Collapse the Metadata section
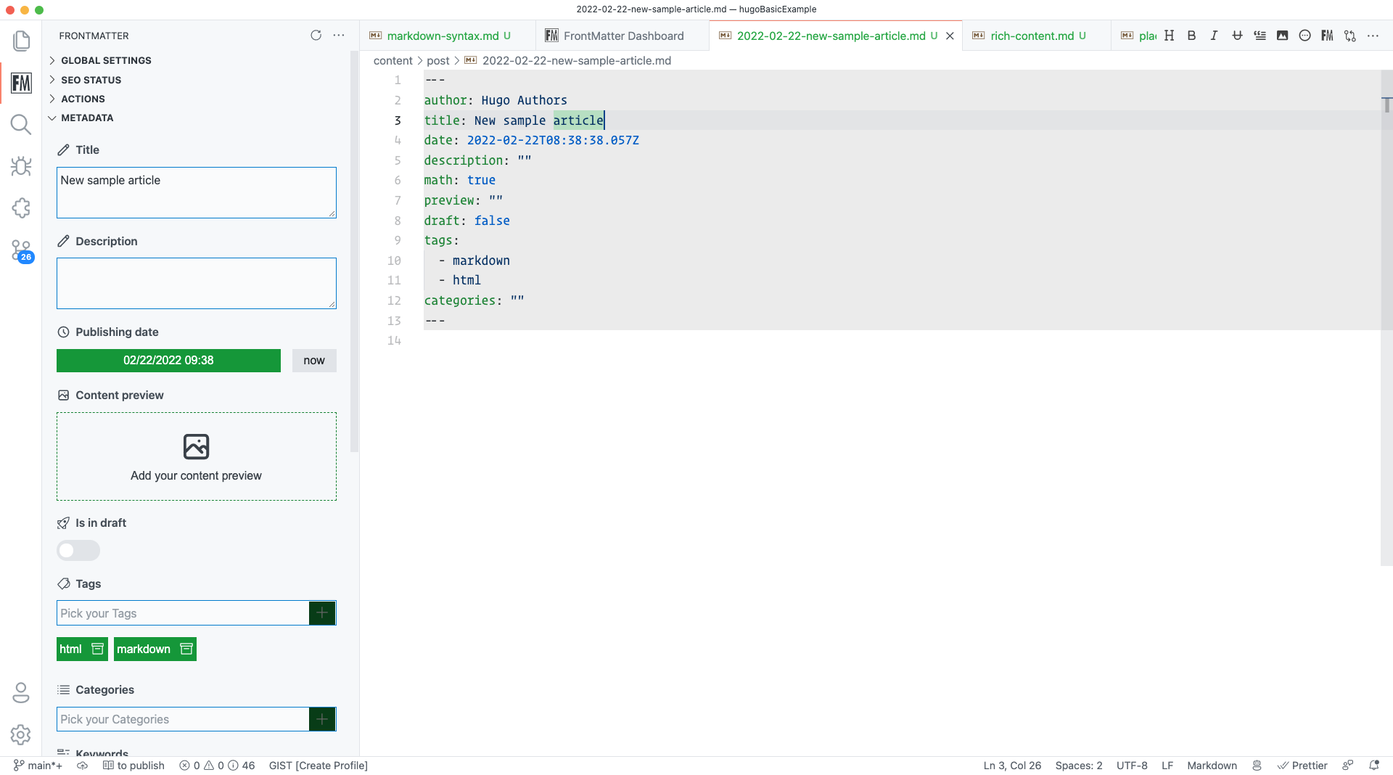The width and height of the screenshot is (1393, 775). tap(86, 118)
